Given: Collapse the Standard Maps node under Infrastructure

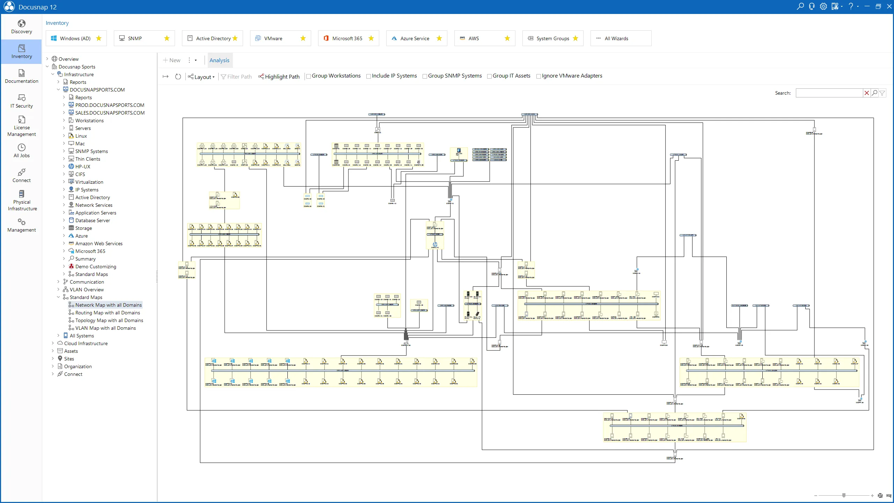Looking at the screenshot, I should (x=58, y=297).
